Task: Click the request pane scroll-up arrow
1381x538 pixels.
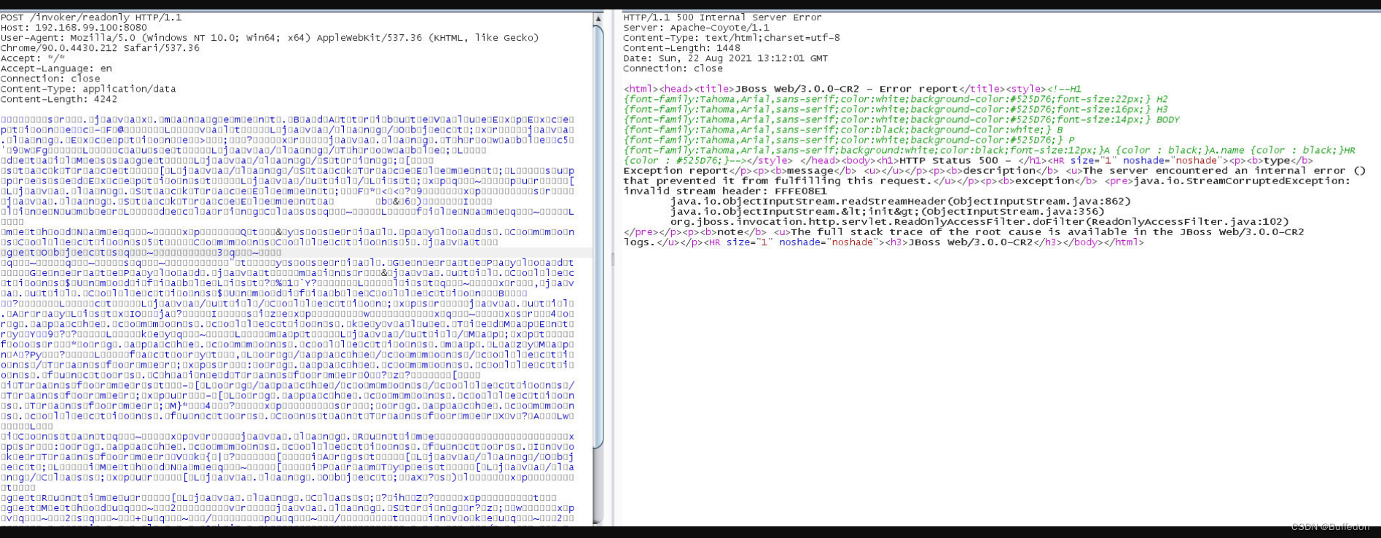Action: pyautogui.click(x=598, y=18)
